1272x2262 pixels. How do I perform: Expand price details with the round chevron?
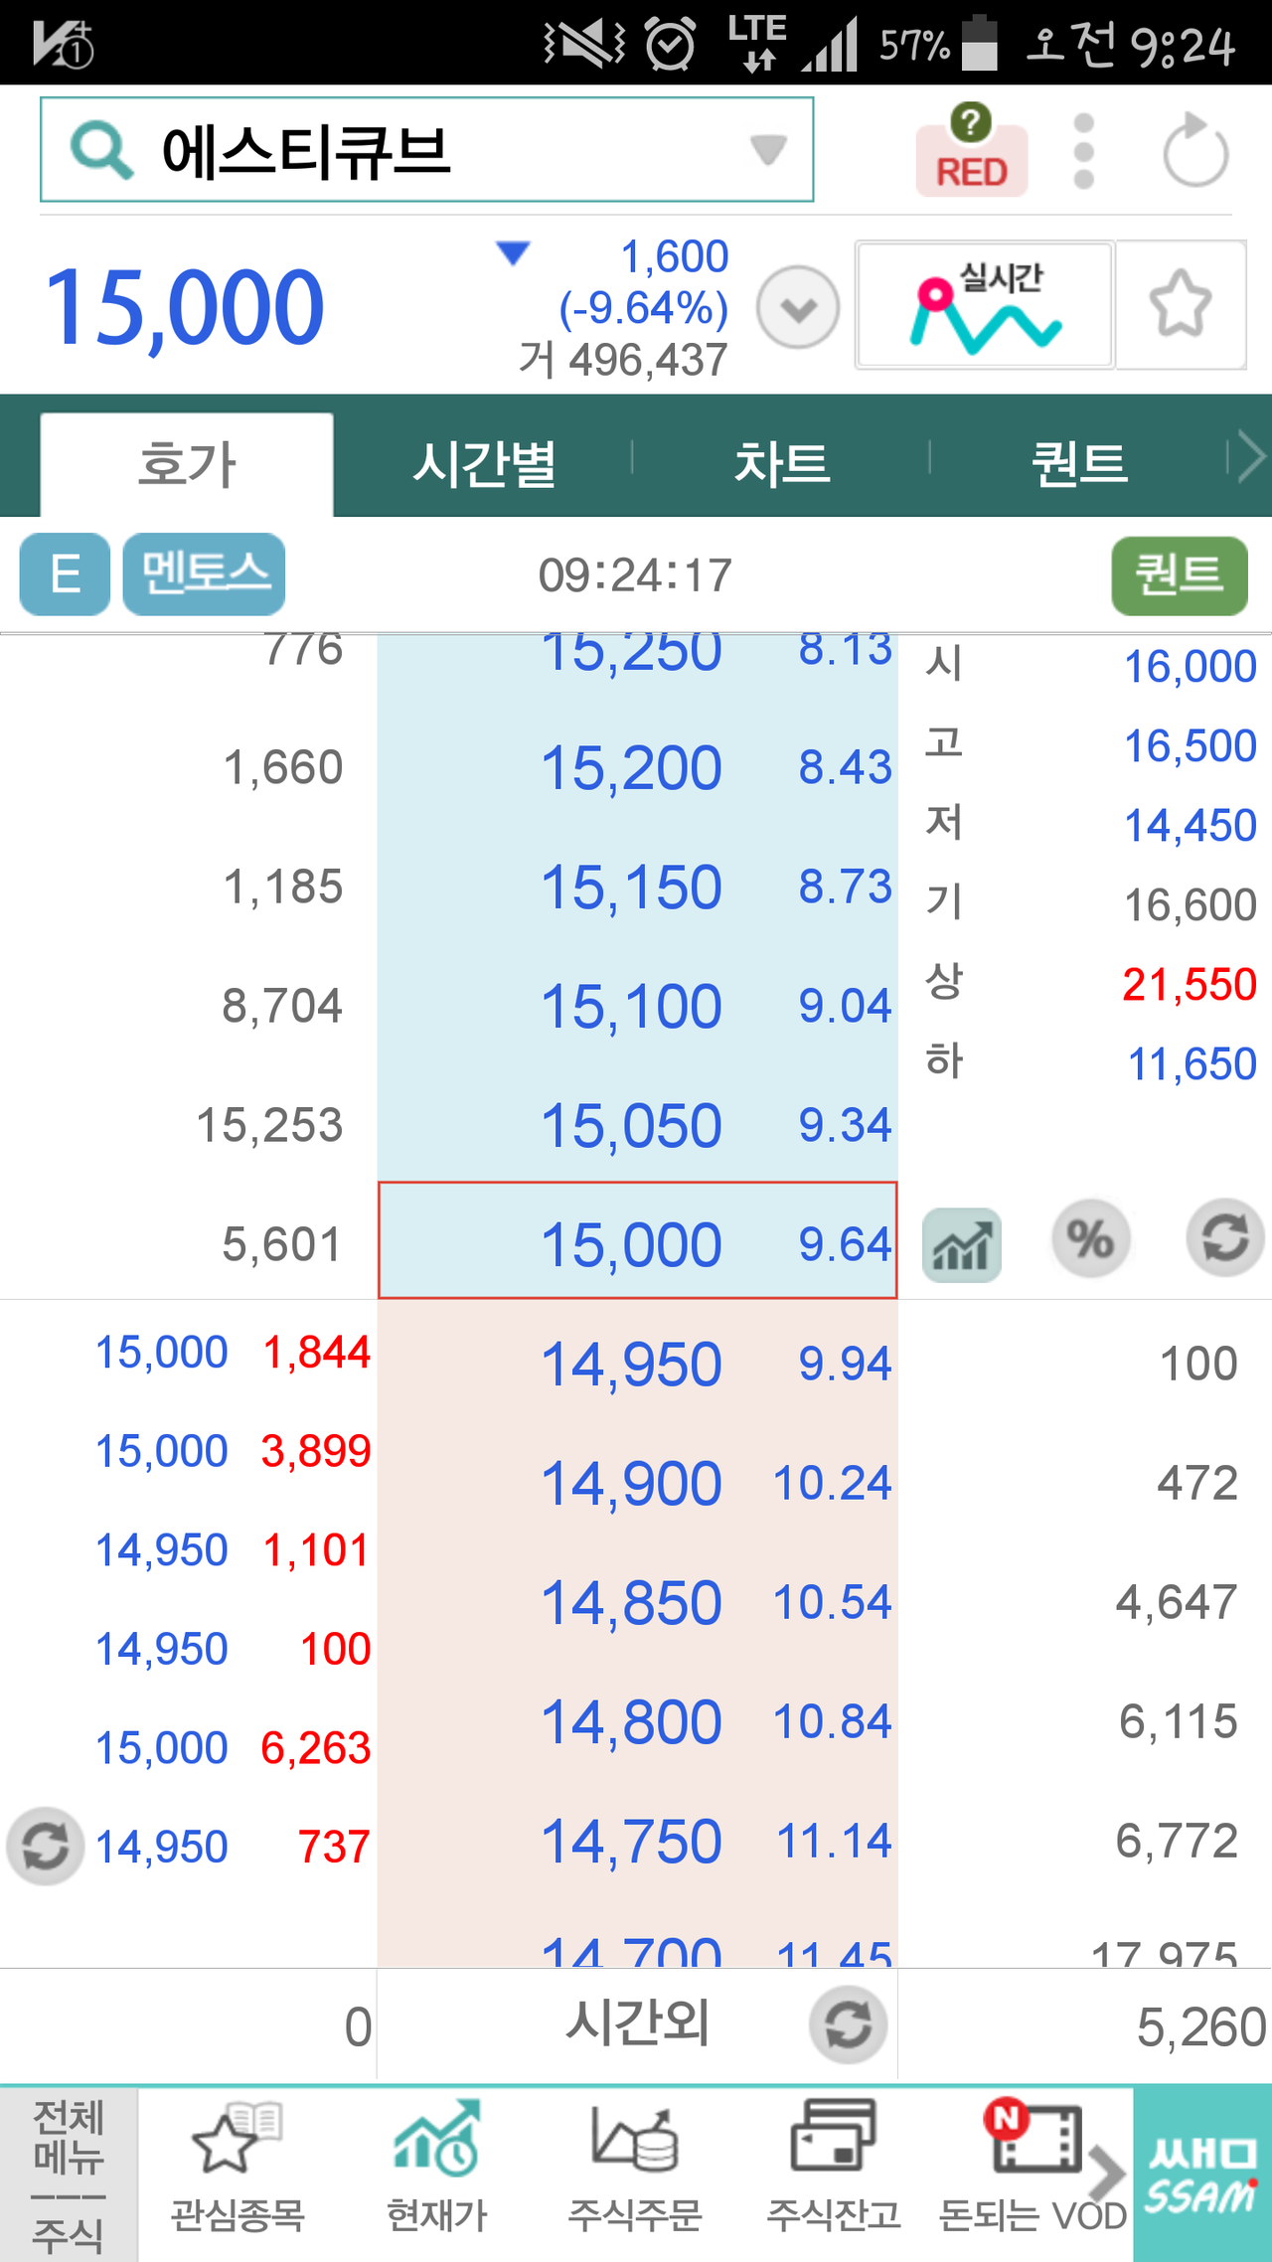click(798, 308)
